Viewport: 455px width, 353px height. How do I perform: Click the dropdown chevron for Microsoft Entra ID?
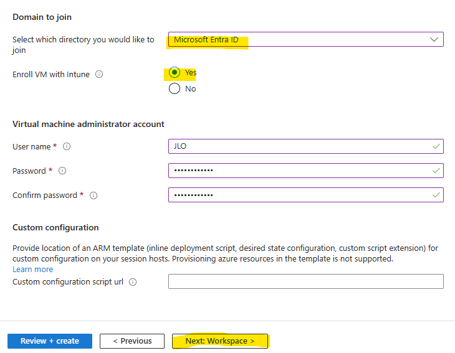(434, 39)
